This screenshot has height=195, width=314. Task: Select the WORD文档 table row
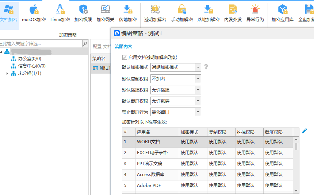[x=207, y=142]
